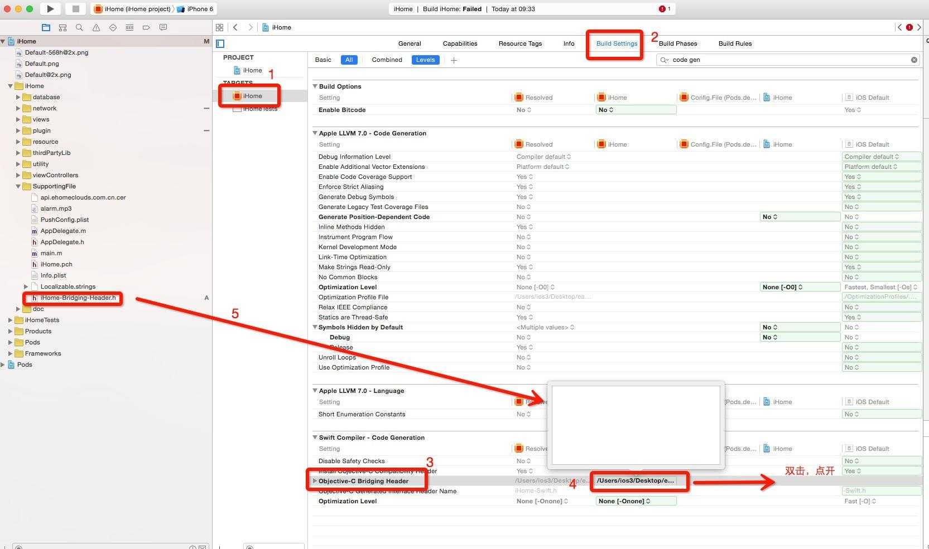Open the Build Phases tab
The image size is (929, 549).
pyautogui.click(x=678, y=43)
